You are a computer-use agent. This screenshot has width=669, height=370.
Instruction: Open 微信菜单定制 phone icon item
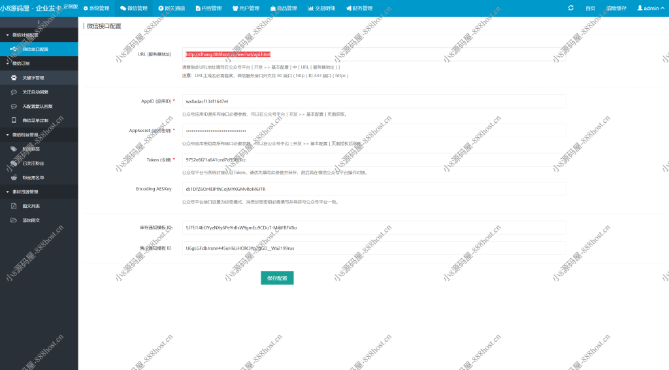pyautogui.click(x=39, y=120)
